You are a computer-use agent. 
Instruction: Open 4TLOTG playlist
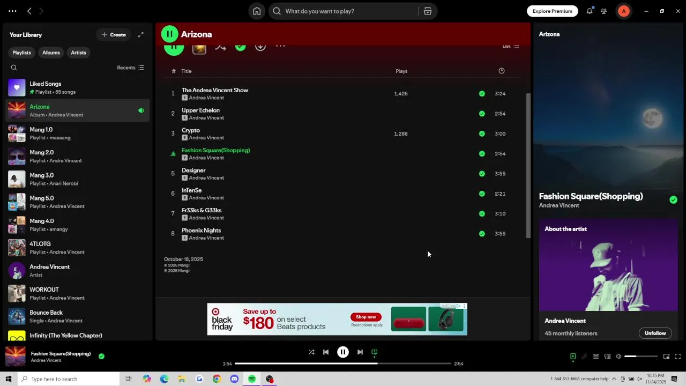tap(78, 248)
